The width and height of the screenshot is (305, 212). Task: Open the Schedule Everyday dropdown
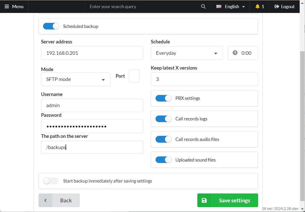187,53
